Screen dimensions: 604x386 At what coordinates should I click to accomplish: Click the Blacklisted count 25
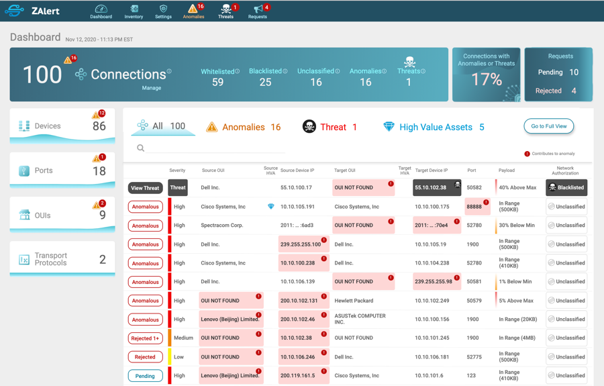tap(265, 82)
